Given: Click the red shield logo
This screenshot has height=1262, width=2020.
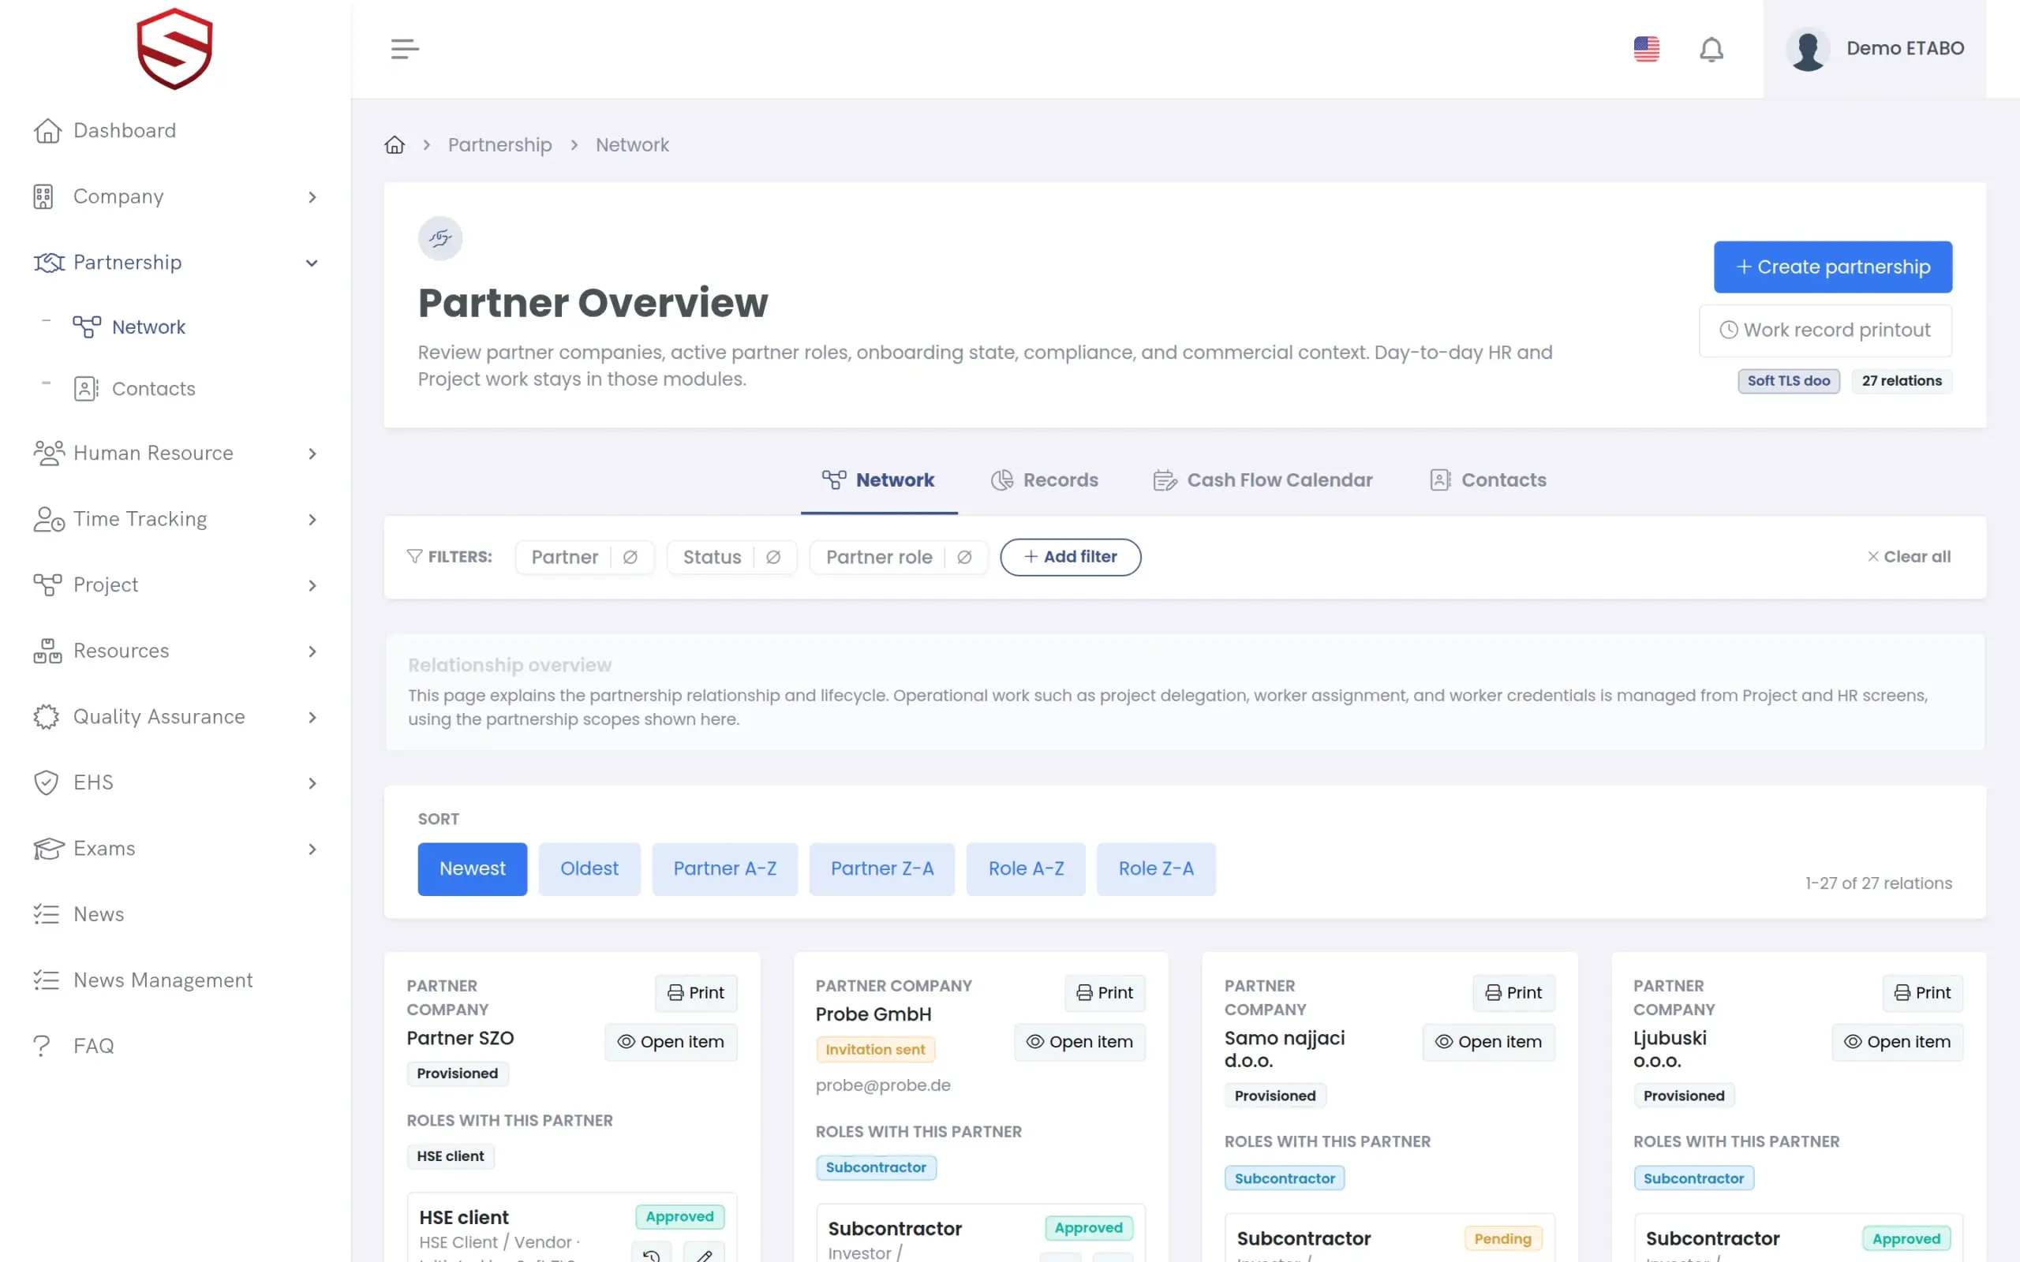Looking at the screenshot, I should (174, 48).
